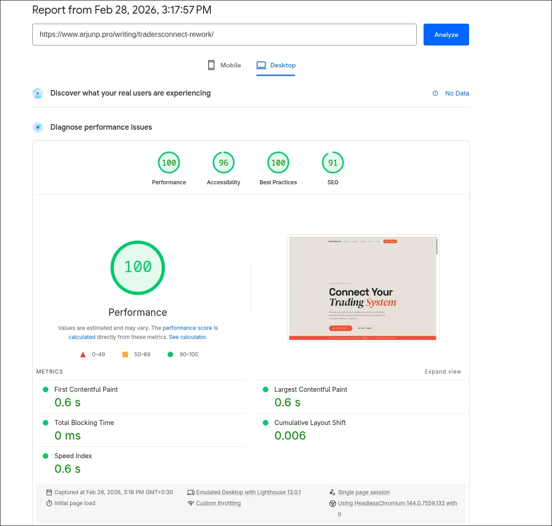The image size is (552, 526).
Task: Expand view of the metrics section
Action: (x=443, y=372)
